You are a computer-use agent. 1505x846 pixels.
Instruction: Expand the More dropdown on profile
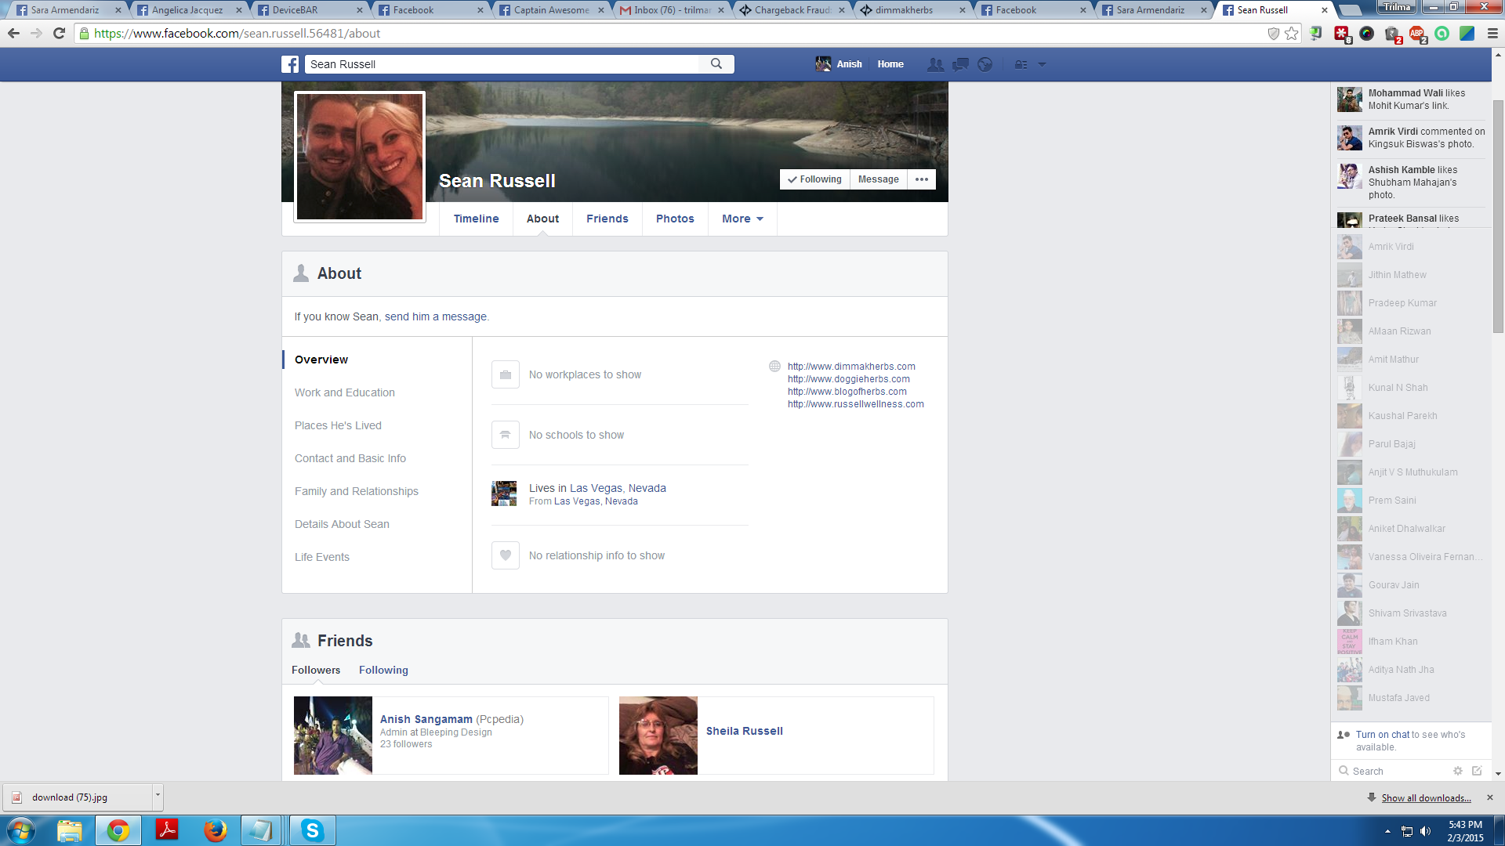tap(742, 219)
